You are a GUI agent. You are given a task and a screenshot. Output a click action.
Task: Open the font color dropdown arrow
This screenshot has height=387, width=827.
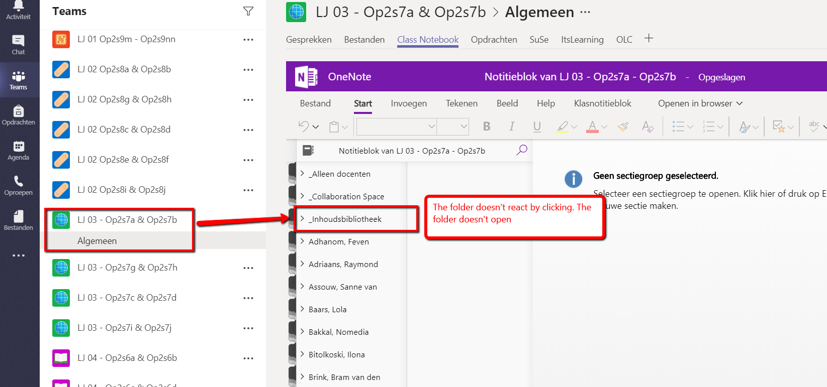[604, 127]
